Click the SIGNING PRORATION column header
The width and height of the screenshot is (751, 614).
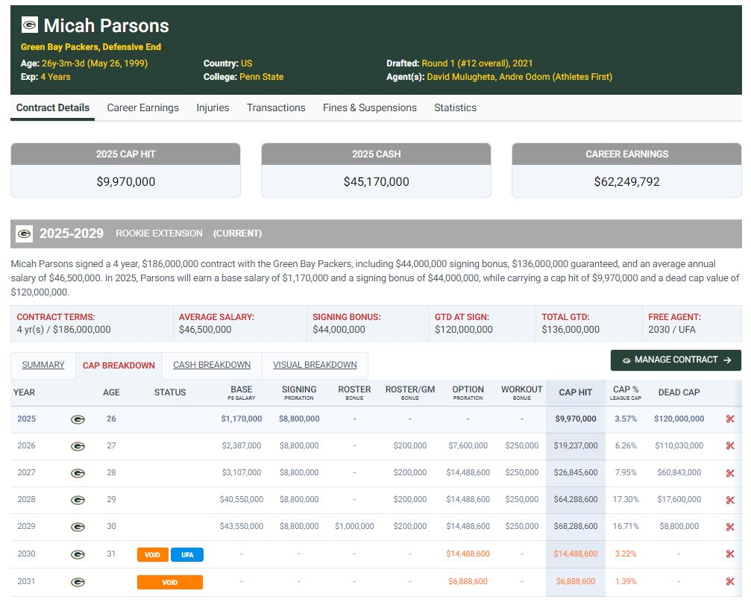(x=299, y=392)
